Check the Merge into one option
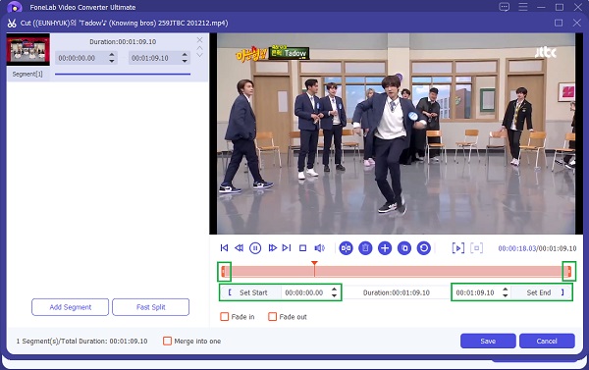 click(x=167, y=342)
